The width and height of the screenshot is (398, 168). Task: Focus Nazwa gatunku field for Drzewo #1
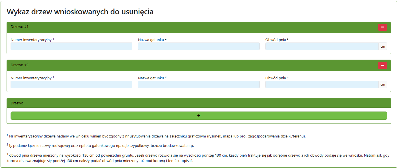[x=199, y=46]
